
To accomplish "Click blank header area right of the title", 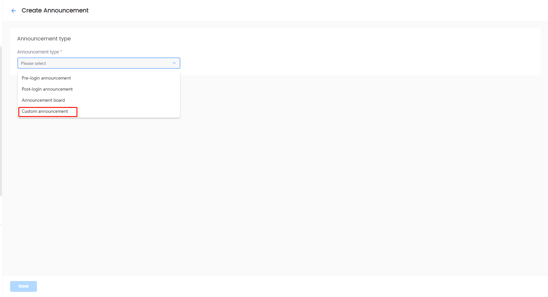I will pyautogui.click(x=294, y=10).
